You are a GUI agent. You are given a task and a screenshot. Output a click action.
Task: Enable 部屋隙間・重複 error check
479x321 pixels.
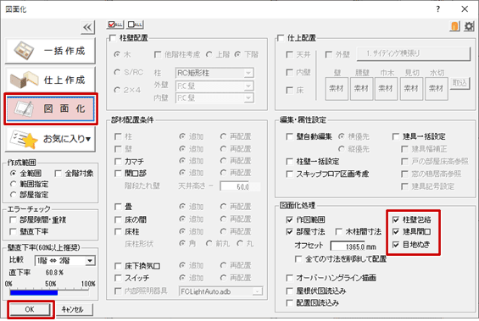pos(13,219)
